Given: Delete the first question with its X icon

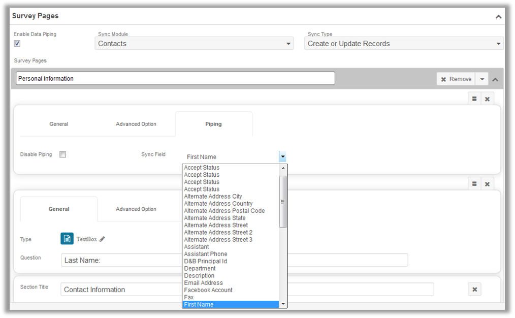Looking at the screenshot, I should click(x=487, y=99).
